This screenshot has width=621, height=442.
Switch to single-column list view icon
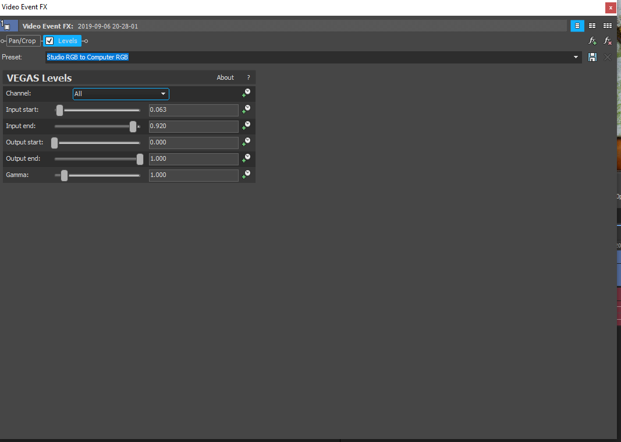(x=577, y=26)
